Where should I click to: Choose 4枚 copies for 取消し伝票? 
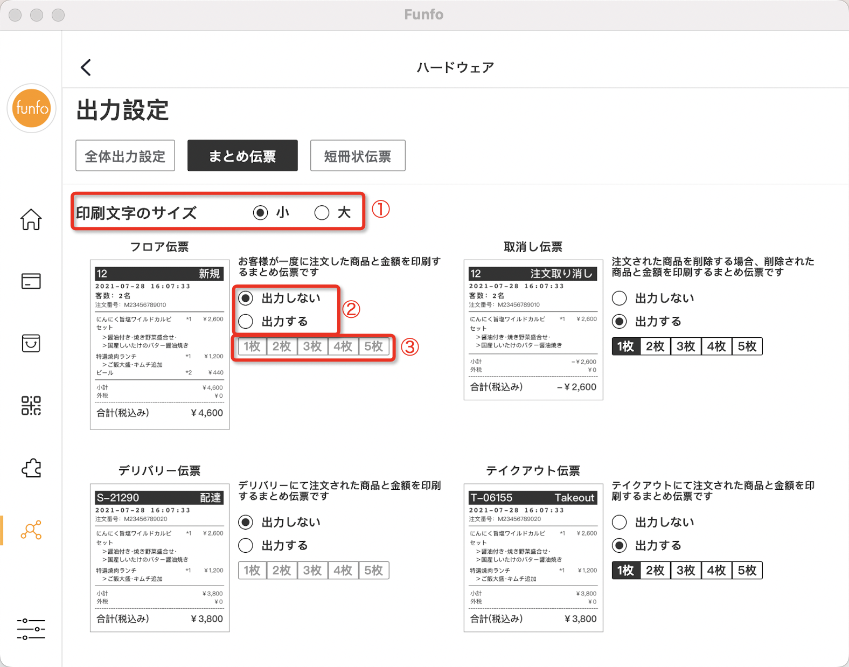coord(717,346)
